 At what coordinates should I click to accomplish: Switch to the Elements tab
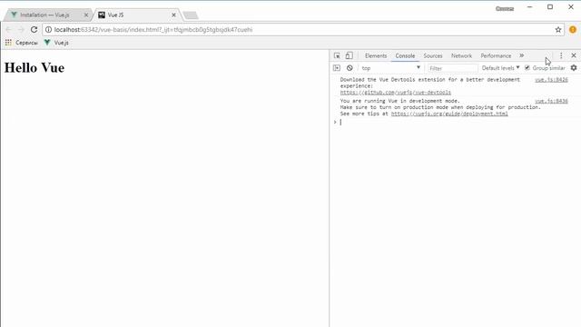click(x=376, y=56)
